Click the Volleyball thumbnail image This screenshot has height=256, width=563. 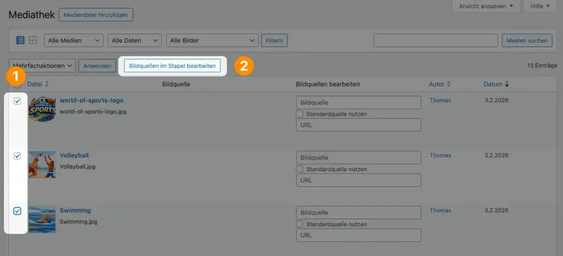[x=42, y=164]
